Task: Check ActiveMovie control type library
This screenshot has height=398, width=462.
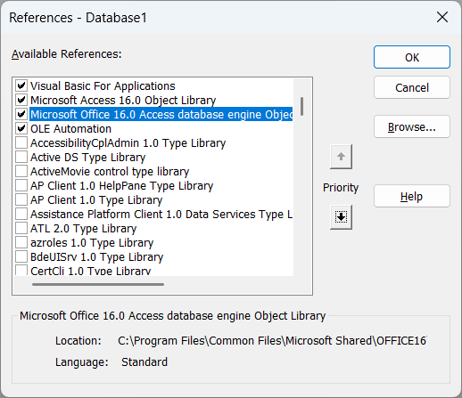Action: point(21,171)
